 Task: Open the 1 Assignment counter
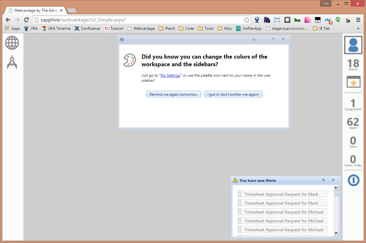(x=353, y=105)
